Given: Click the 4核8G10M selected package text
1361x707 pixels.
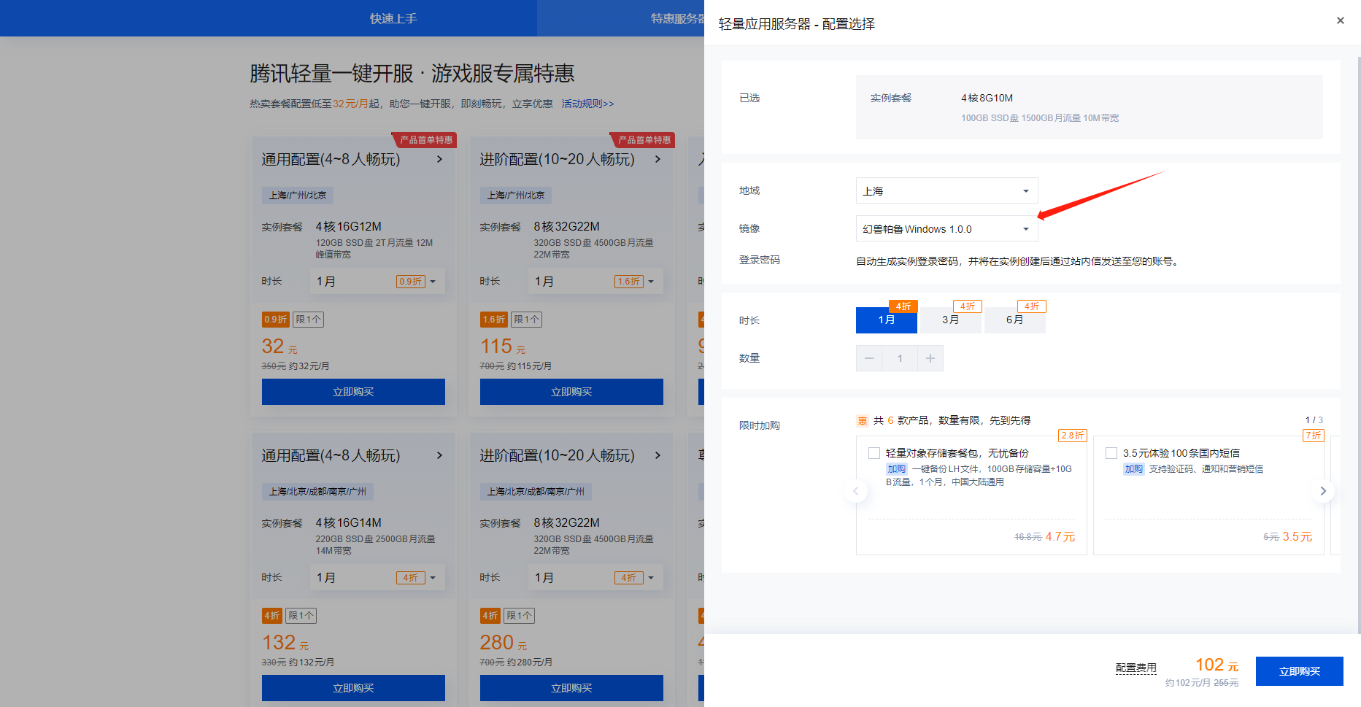Looking at the screenshot, I should [x=987, y=98].
